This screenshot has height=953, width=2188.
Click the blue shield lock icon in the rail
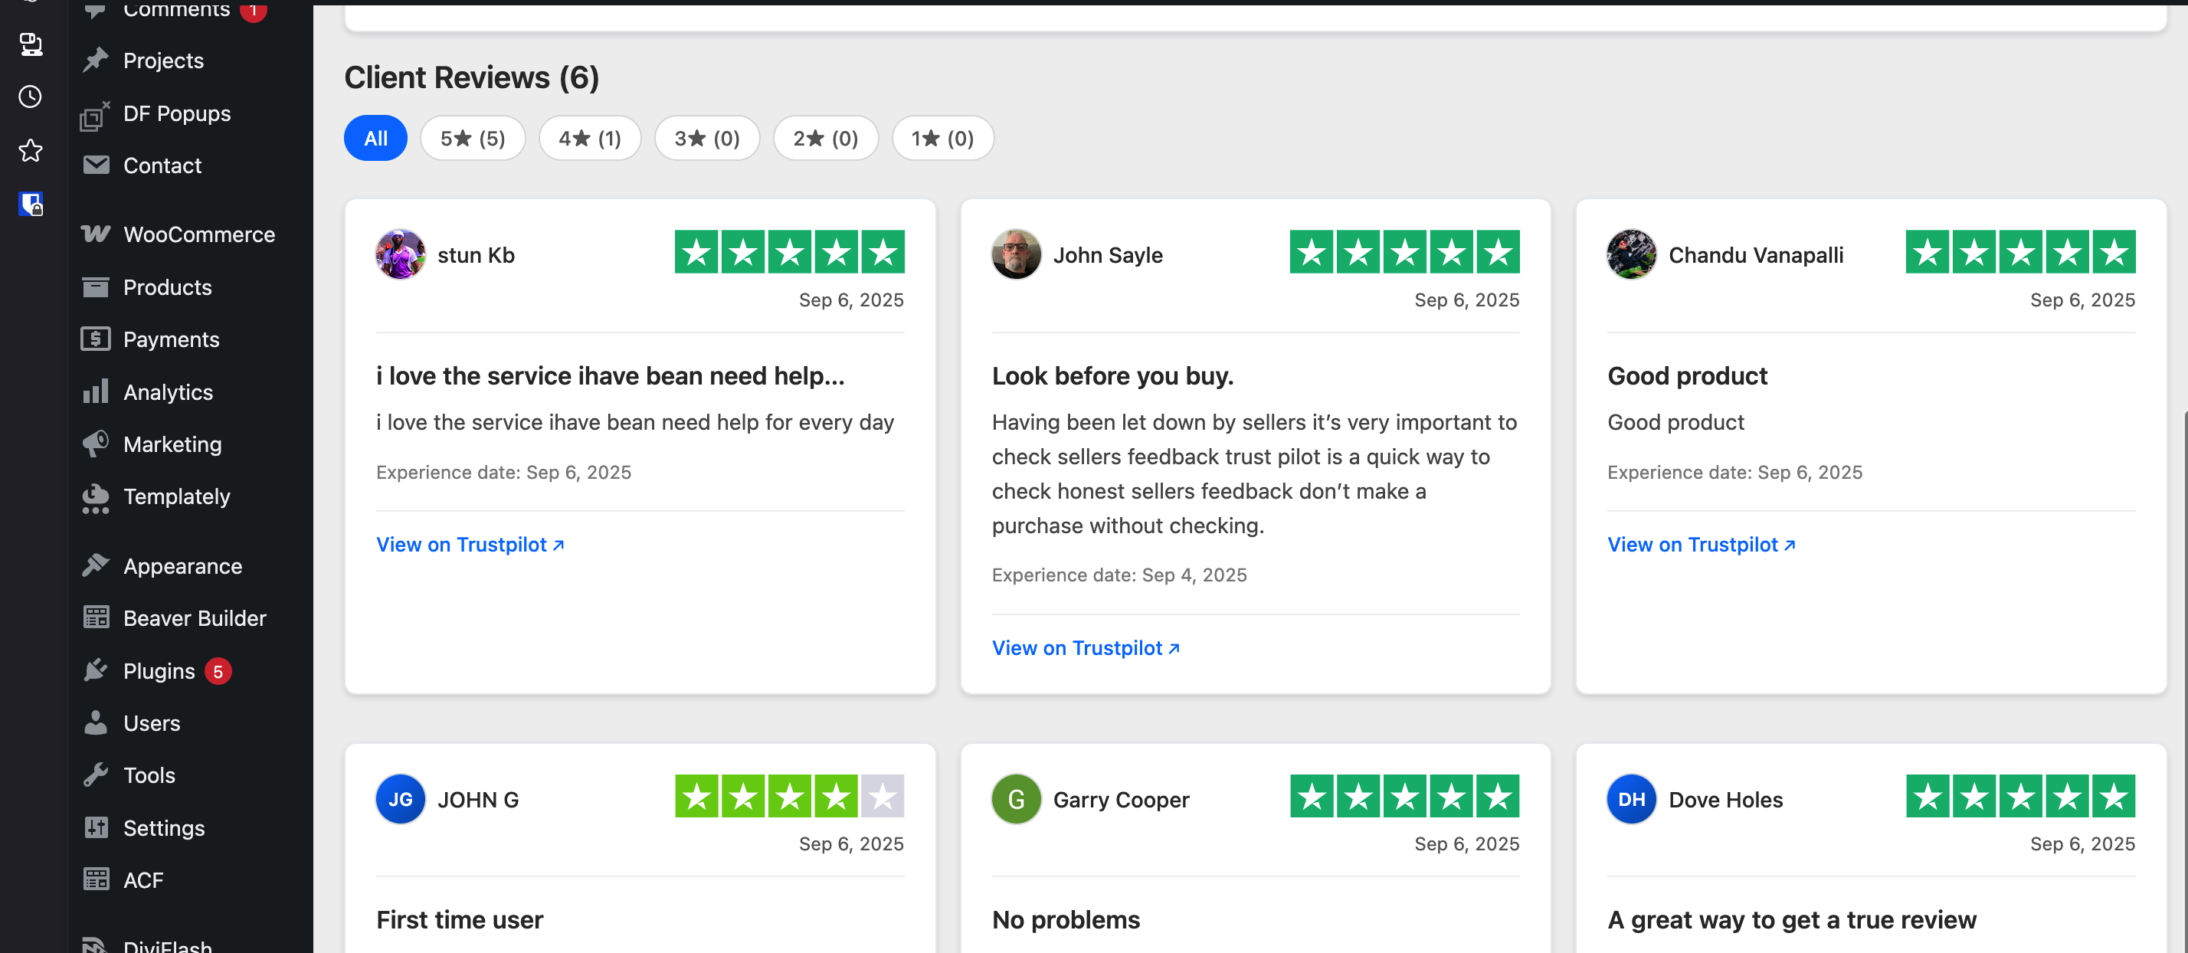point(31,204)
